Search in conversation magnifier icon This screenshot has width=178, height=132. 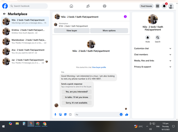pyautogui.click(x=158, y=38)
